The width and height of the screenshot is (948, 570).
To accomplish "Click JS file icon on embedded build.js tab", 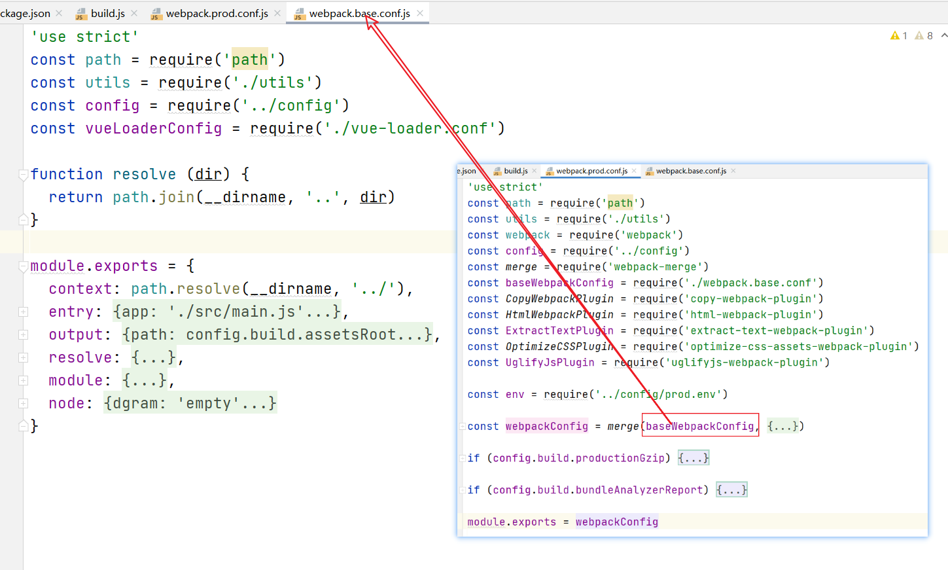I will (498, 171).
